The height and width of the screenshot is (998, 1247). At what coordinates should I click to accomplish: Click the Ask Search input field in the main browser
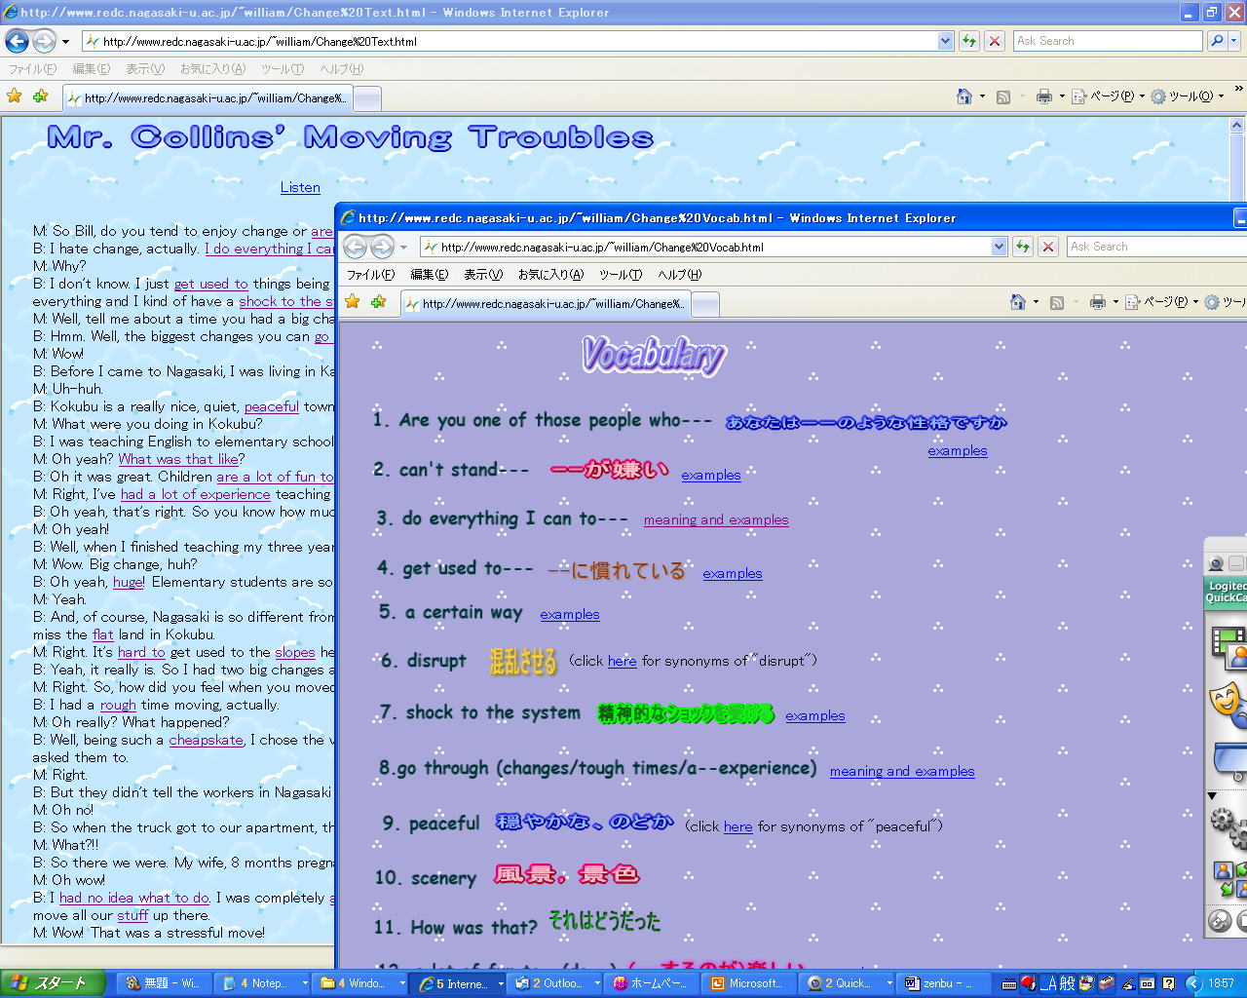(x=1107, y=41)
